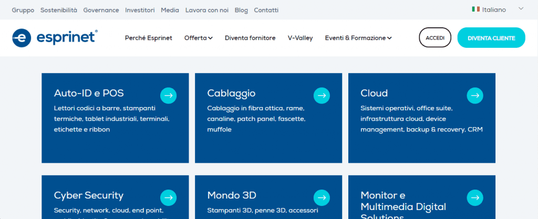Click the arrow icon on Cablaggio card
The image size is (538, 219).
point(322,96)
